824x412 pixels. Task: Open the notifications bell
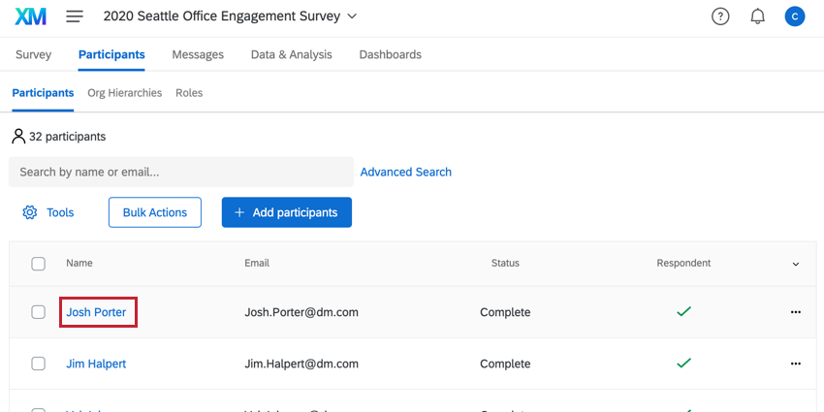pos(758,16)
